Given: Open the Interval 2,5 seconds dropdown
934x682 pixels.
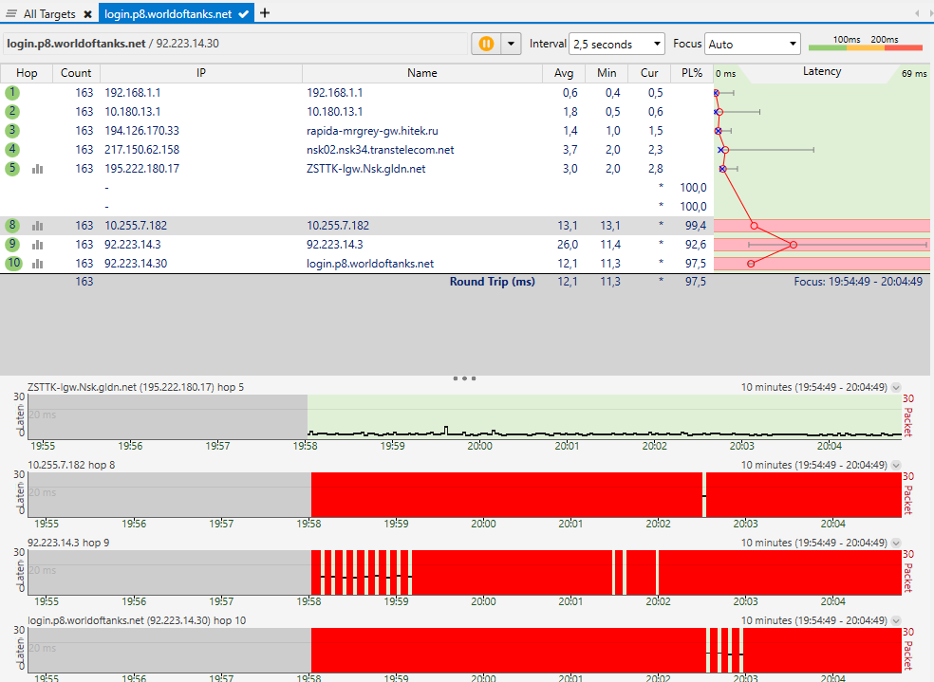Looking at the screenshot, I should 617,44.
